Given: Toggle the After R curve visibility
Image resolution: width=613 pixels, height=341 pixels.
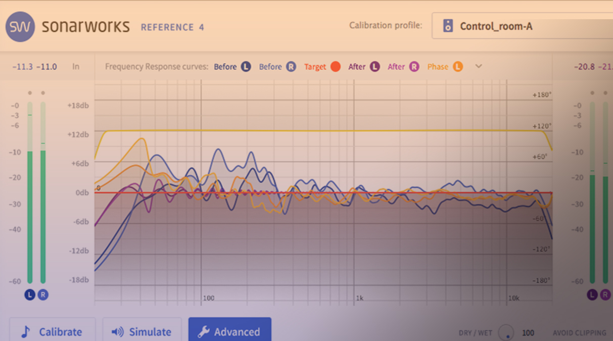Looking at the screenshot, I should click(414, 66).
